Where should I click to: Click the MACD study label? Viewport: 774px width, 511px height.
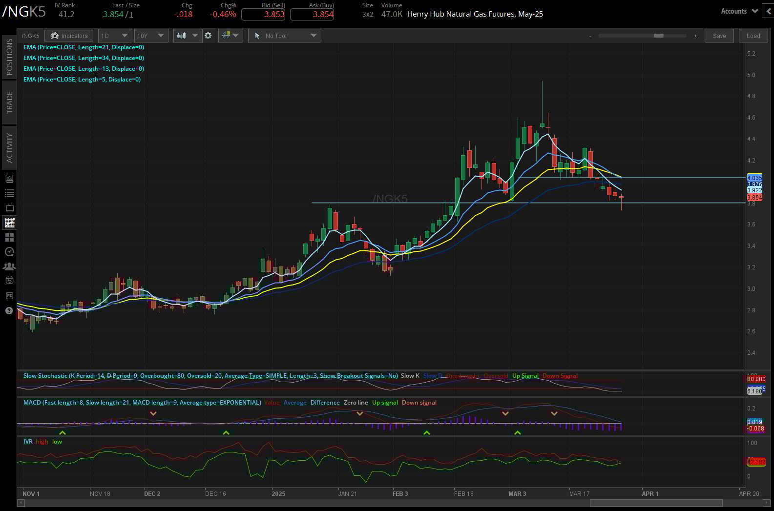[x=142, y=403]
